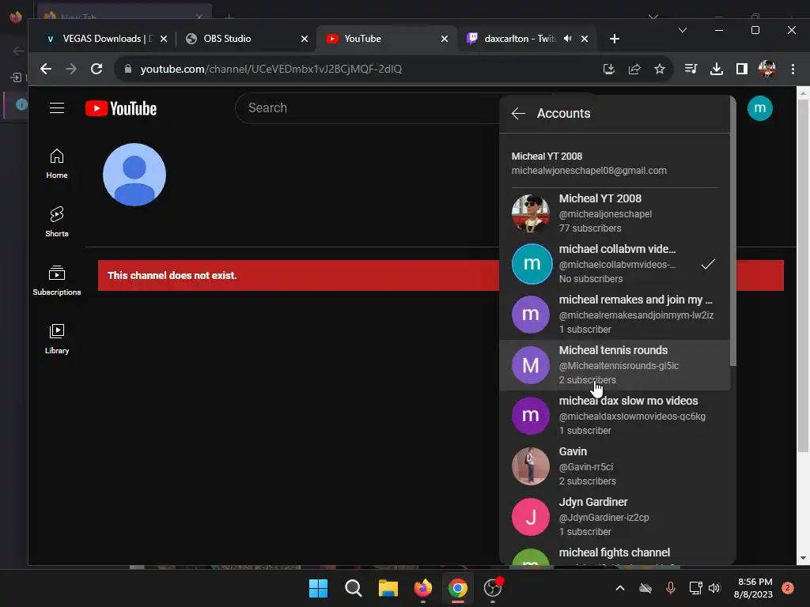Switch to micheal fights channel account

tap(614, 554)
